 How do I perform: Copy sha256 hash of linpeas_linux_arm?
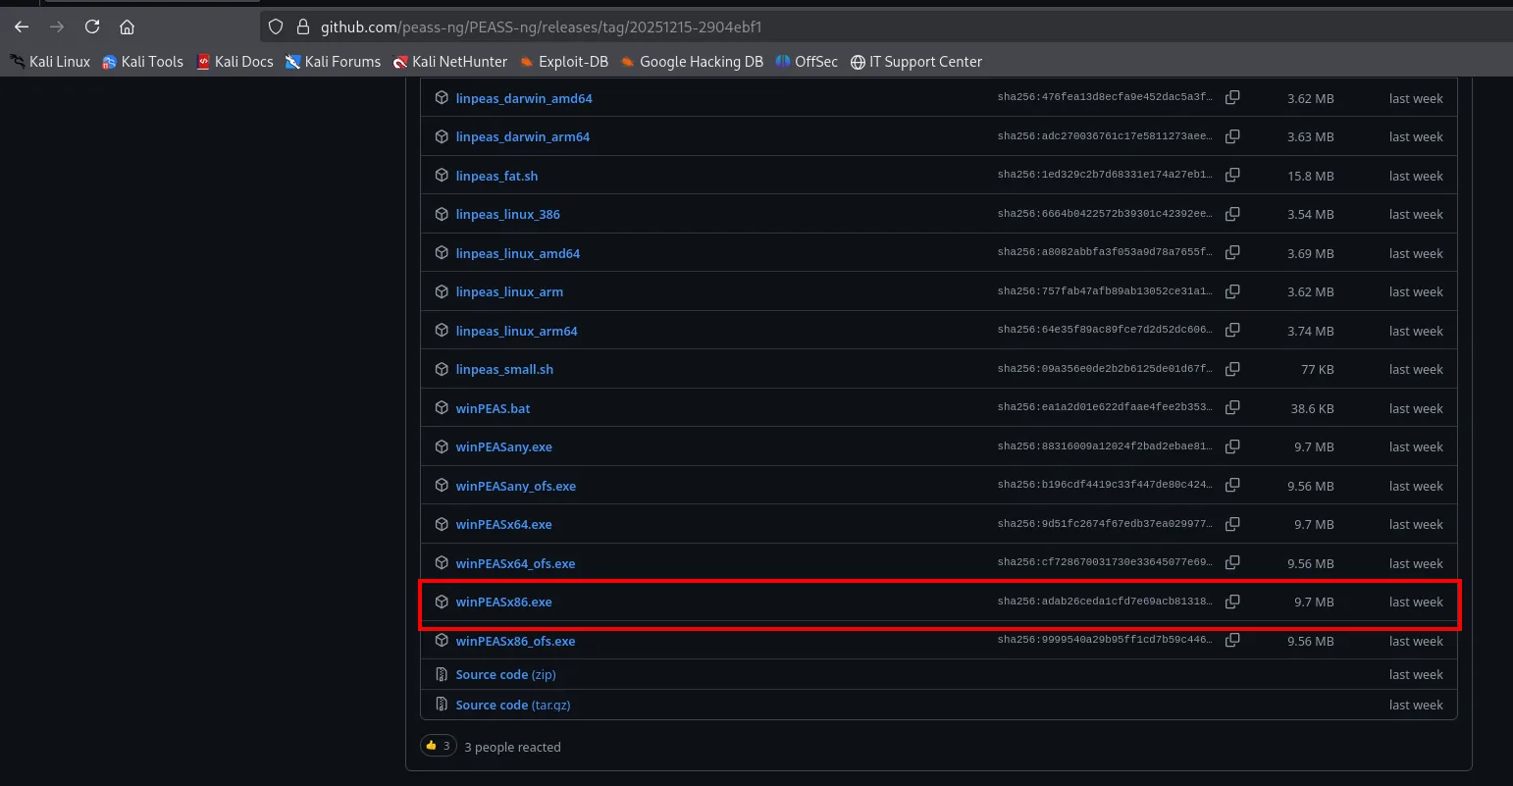[1232, 290]
